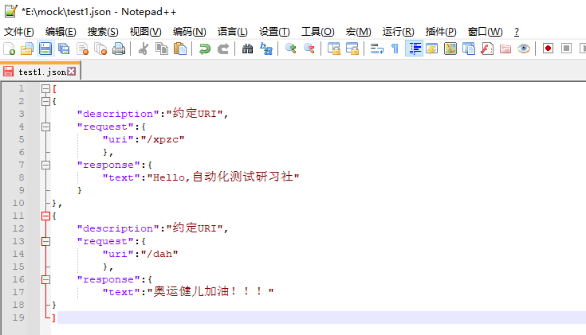
Task: Open the 插件(P) menu
Action: [x=441, y=32]
